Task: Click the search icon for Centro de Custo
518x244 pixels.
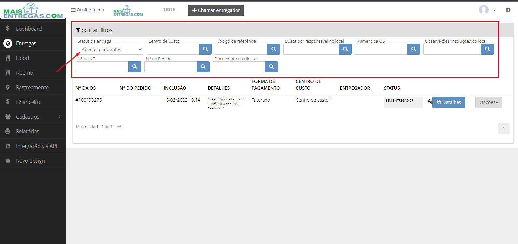Action: tap(205, 49)
